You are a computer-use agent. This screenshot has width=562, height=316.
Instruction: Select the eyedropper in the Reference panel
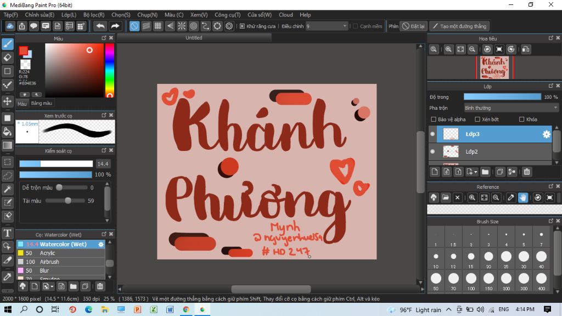(x=511, y=198)
